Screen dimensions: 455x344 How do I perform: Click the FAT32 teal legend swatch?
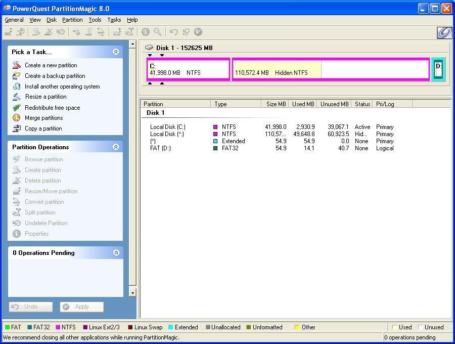[x=30, y=327]
